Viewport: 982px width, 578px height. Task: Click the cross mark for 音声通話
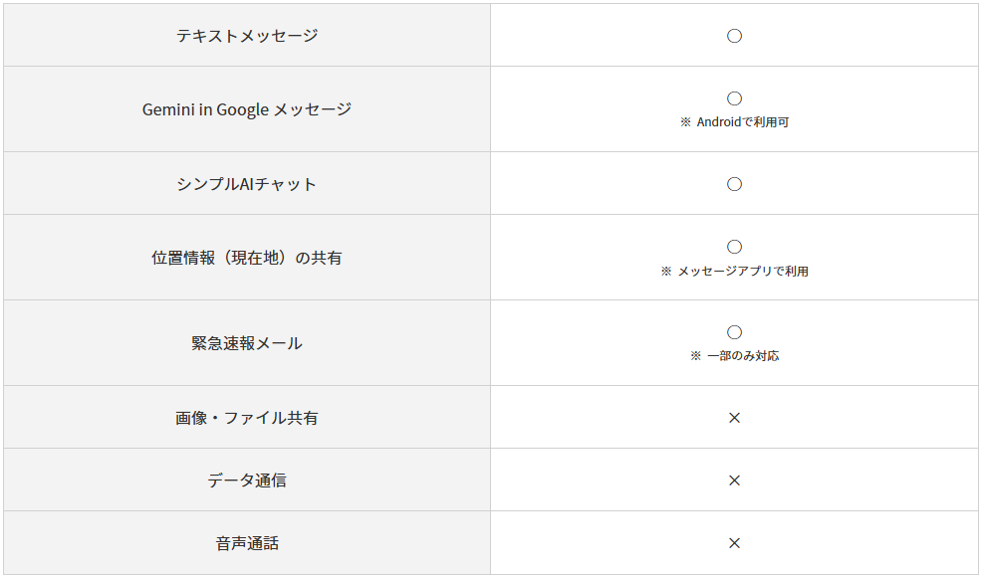pos(735,543)
